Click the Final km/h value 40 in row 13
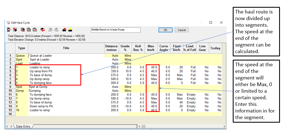The image size is (283, 132). [x=177, y=102]
